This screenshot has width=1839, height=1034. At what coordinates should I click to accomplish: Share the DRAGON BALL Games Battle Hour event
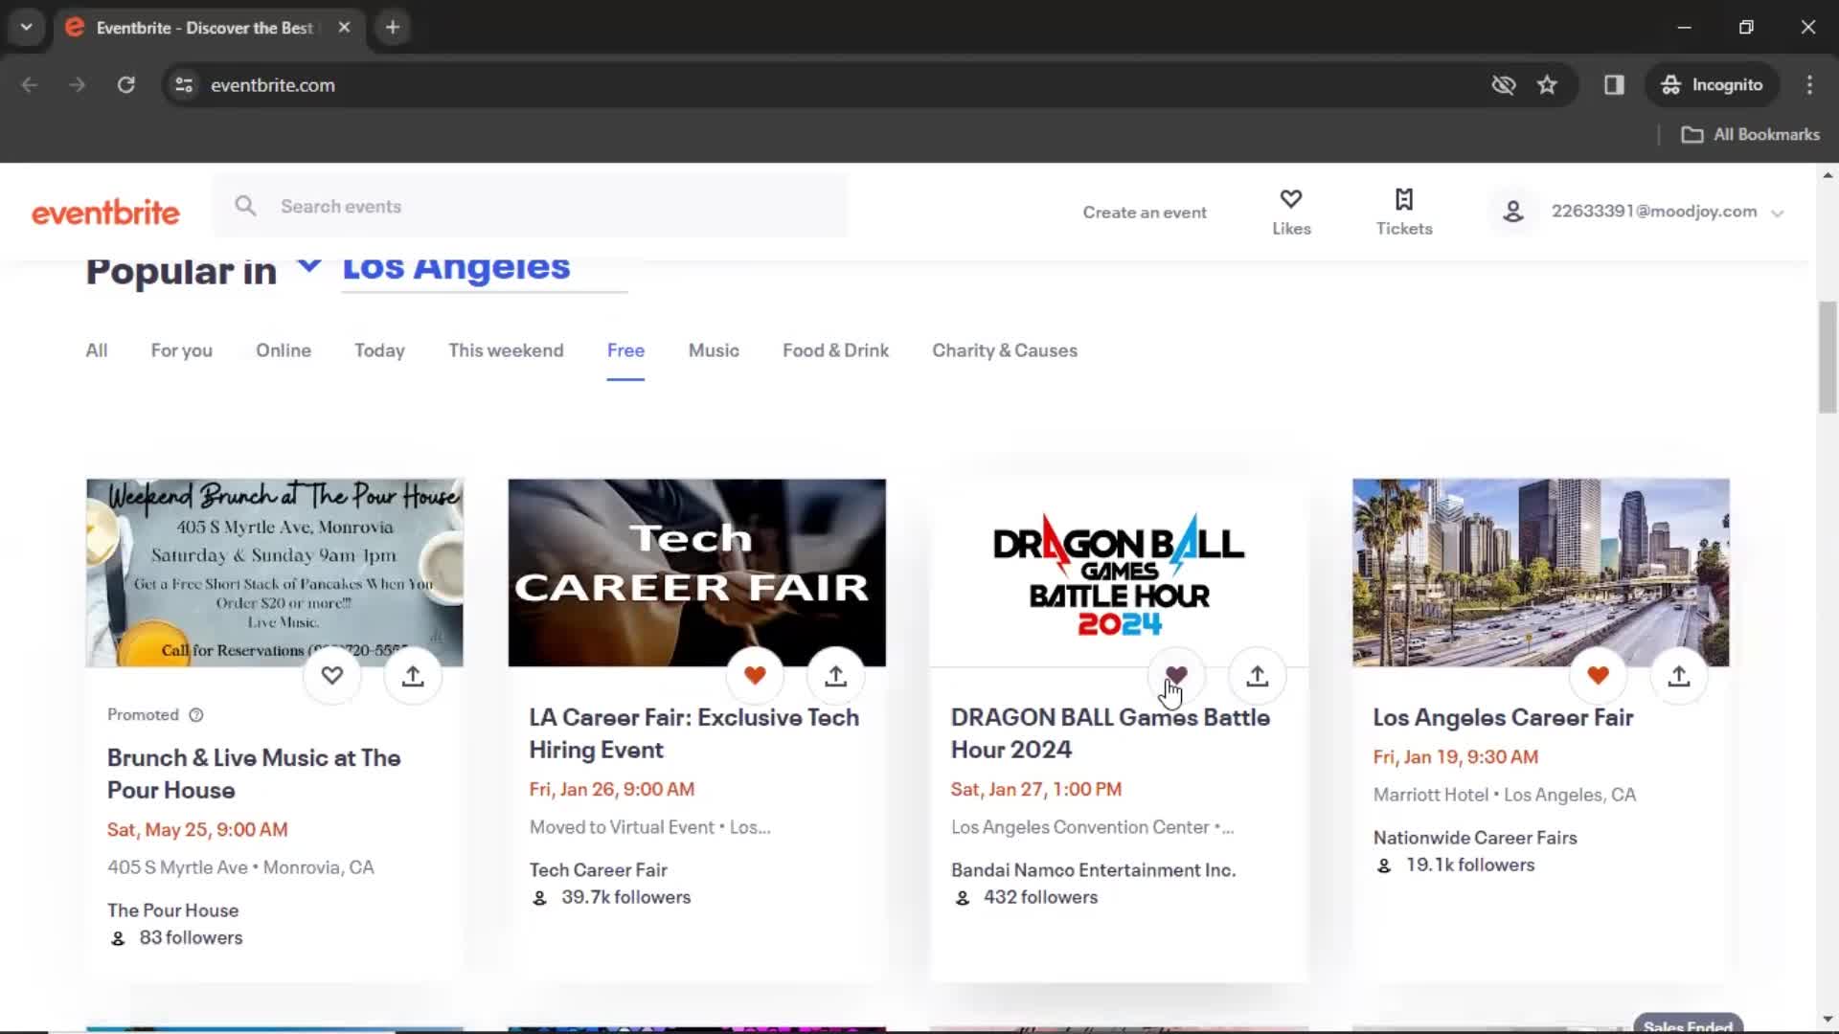(x=1258, y=676)
